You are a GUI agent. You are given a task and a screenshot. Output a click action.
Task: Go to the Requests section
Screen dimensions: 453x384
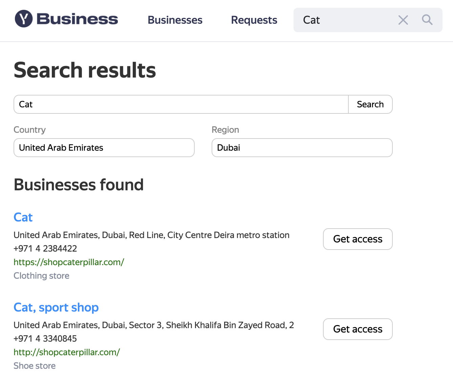pos(254,20)
